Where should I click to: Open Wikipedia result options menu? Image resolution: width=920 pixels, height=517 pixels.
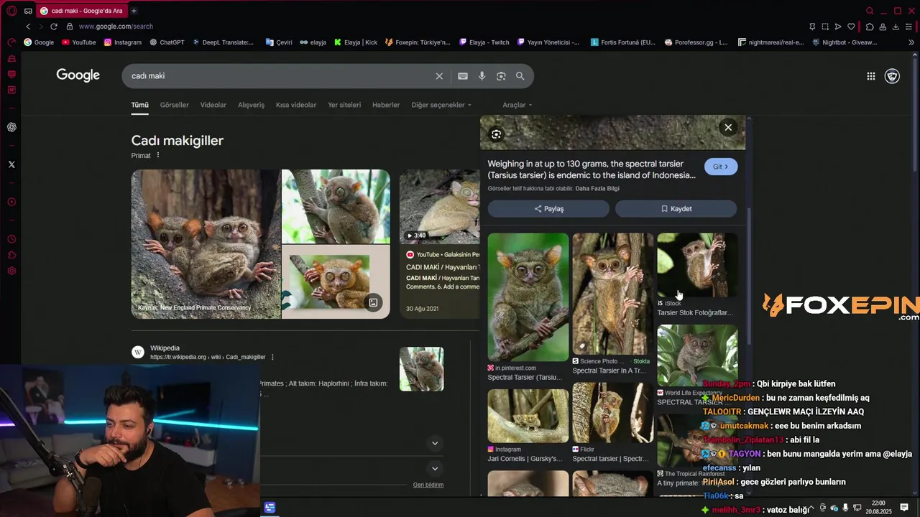click(272, 357)
